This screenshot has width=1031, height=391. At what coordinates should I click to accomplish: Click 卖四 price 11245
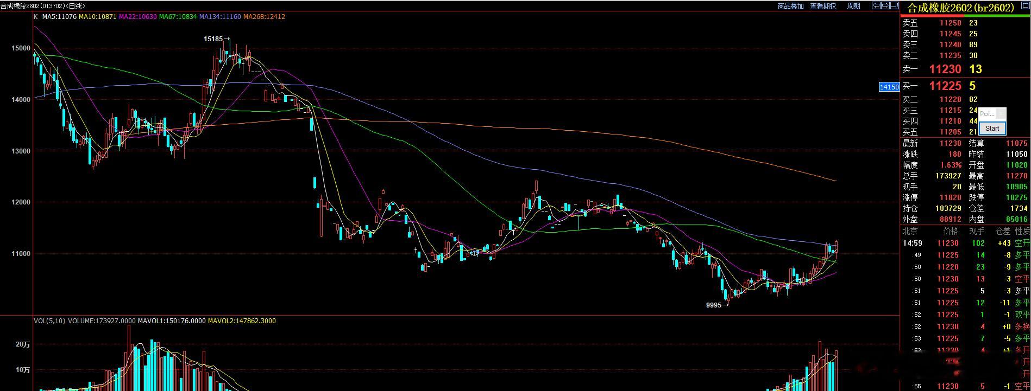(x=951, y=34)
